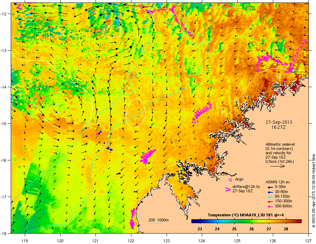Click the Temperature NOAA19_L3U colour bar title

point(246,215)
